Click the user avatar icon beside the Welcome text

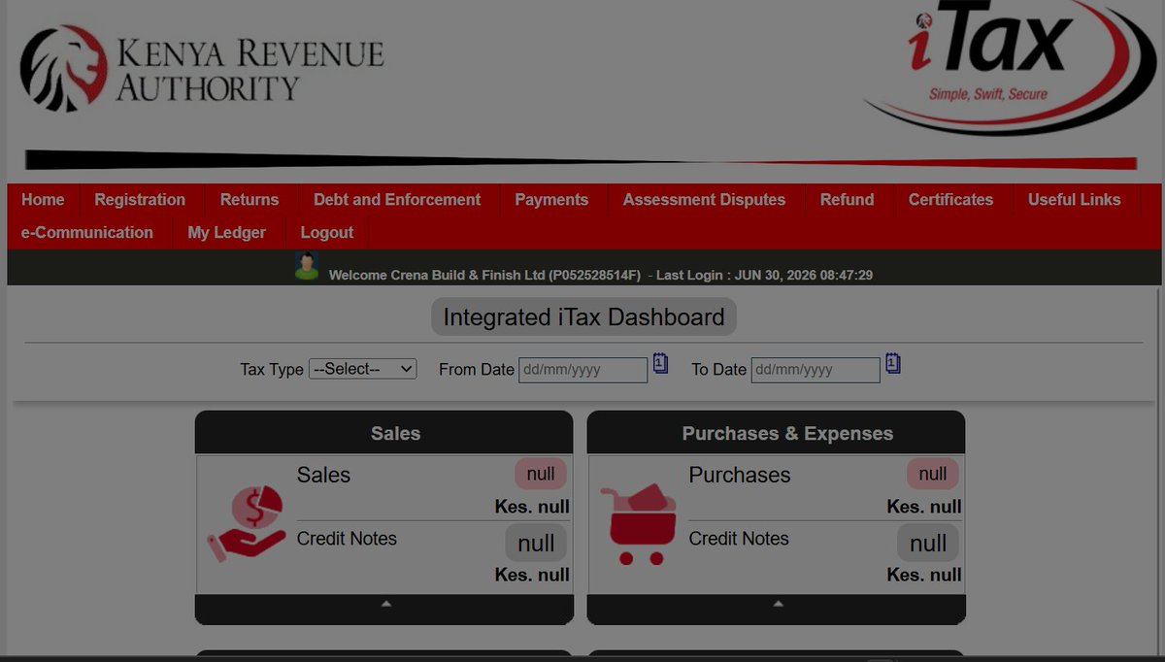(307, 267)
